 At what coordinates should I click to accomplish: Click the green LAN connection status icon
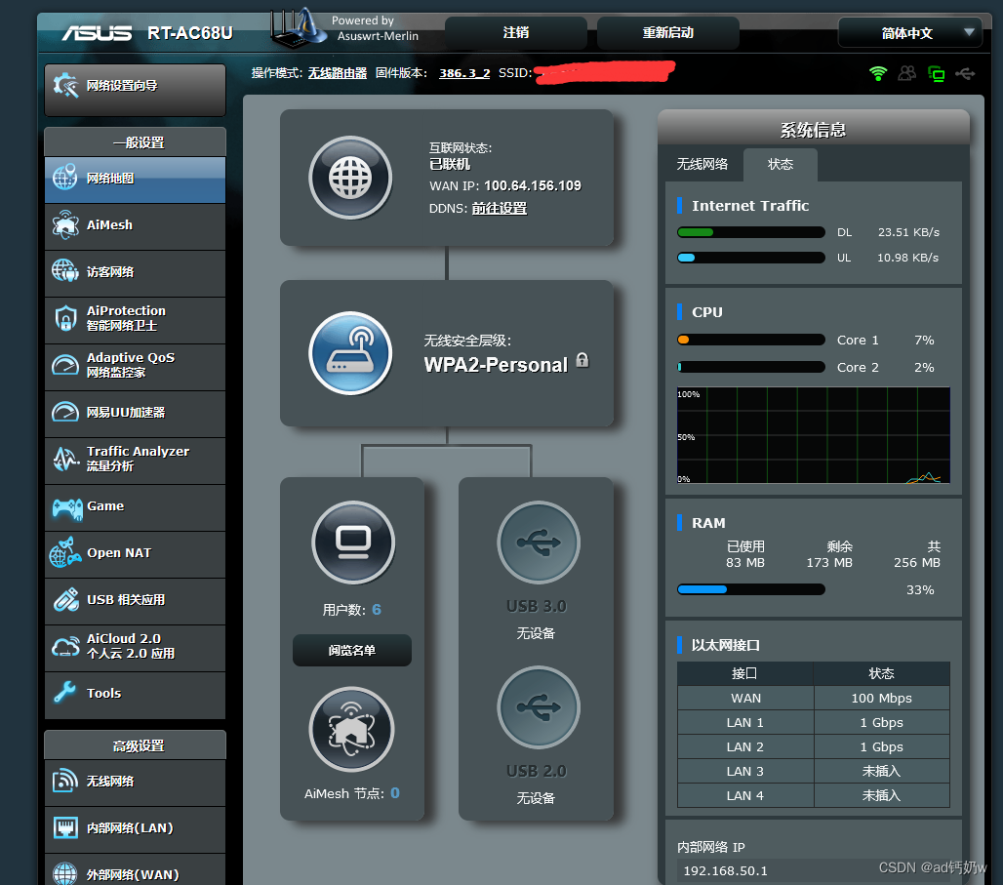[936, 73]
